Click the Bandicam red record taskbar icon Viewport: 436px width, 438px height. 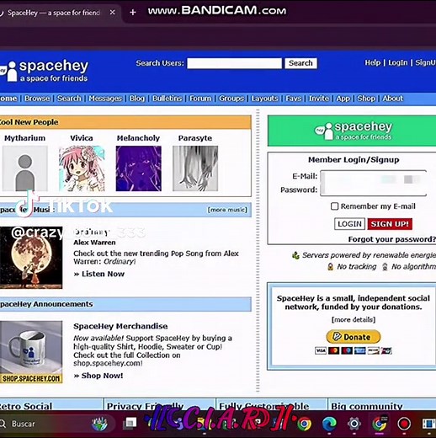tap(404, 424)
